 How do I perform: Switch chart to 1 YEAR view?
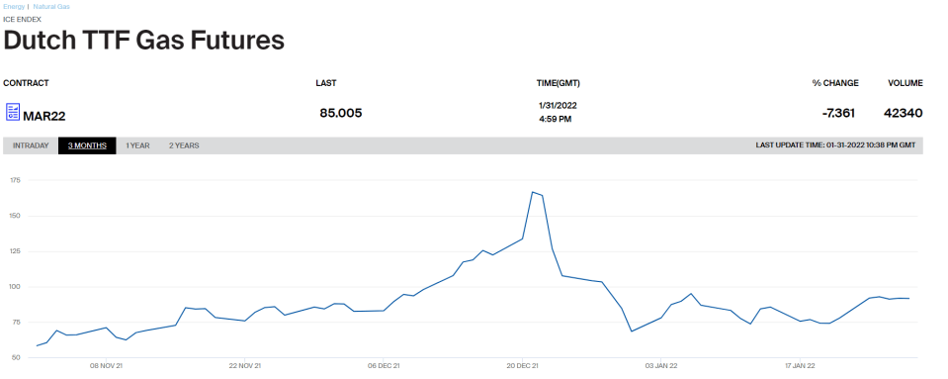click(x=137, y=145)
